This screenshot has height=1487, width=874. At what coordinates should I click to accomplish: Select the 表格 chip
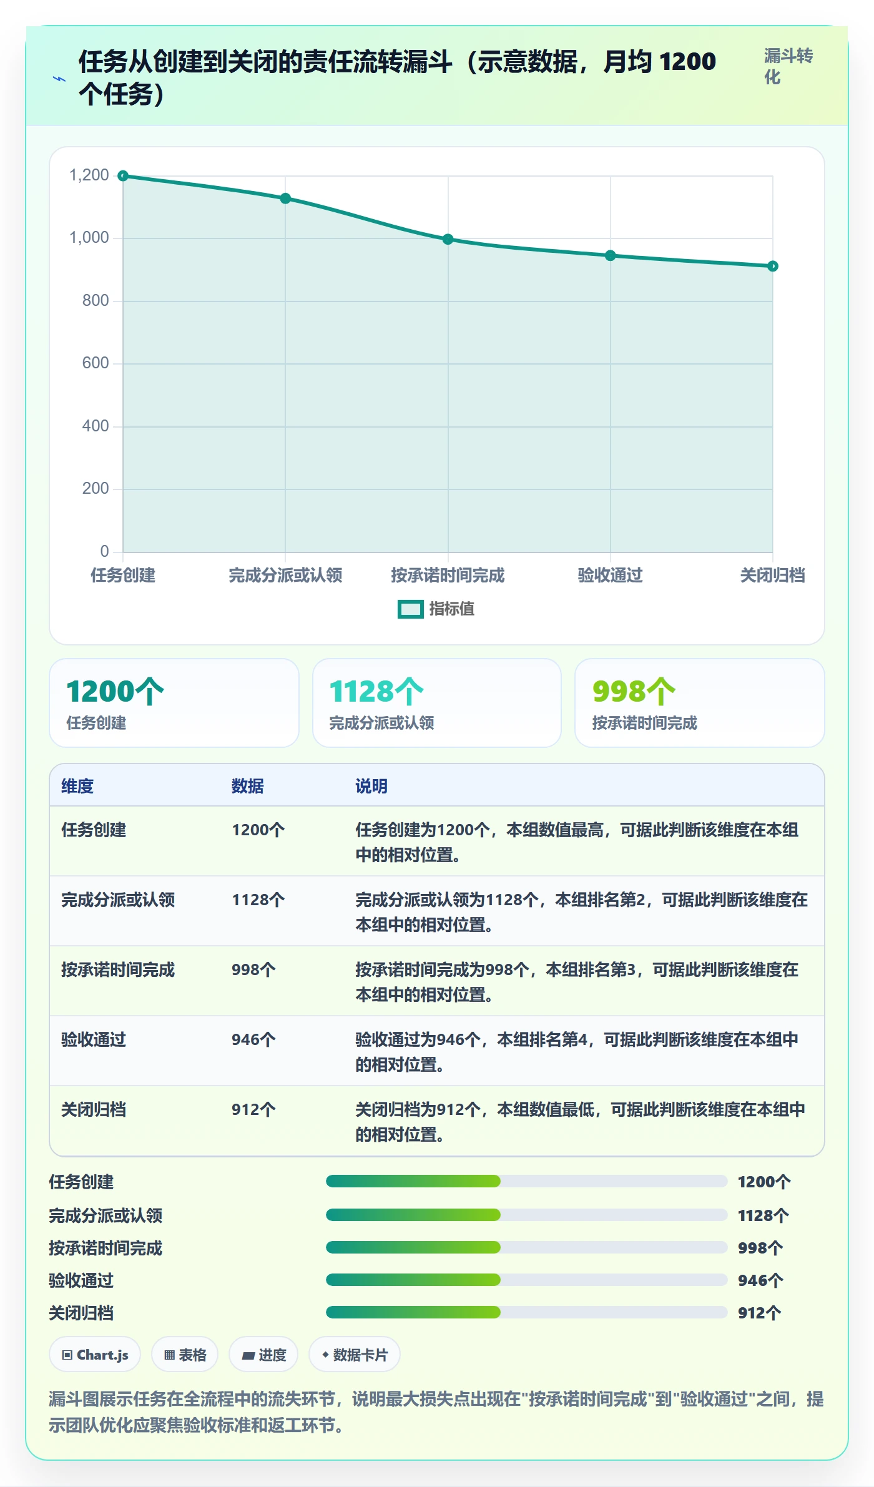(185, 1355)
